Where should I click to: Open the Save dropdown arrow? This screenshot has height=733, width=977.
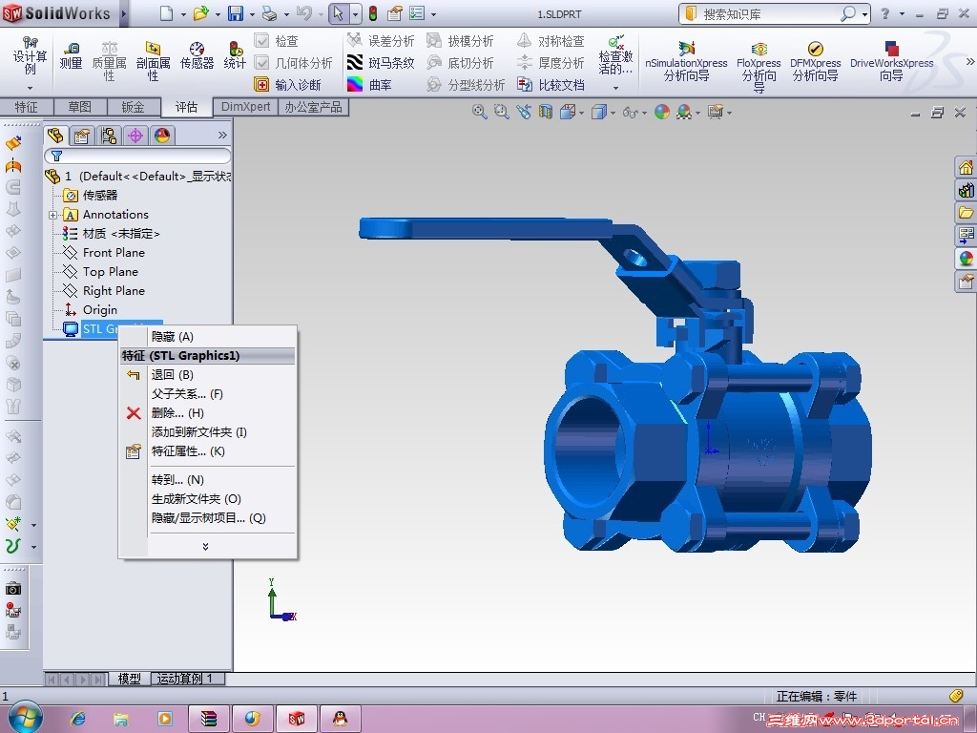[x=252, y=13]
